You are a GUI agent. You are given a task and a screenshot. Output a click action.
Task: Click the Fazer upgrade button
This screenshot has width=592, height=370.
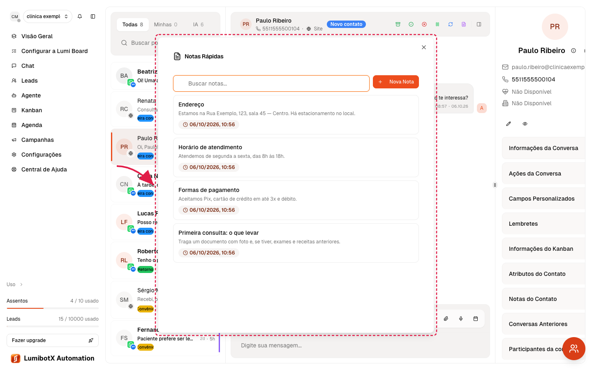coord(53,340)
